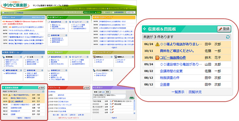Click 回覧状況 link in enlarged panel

195,92
